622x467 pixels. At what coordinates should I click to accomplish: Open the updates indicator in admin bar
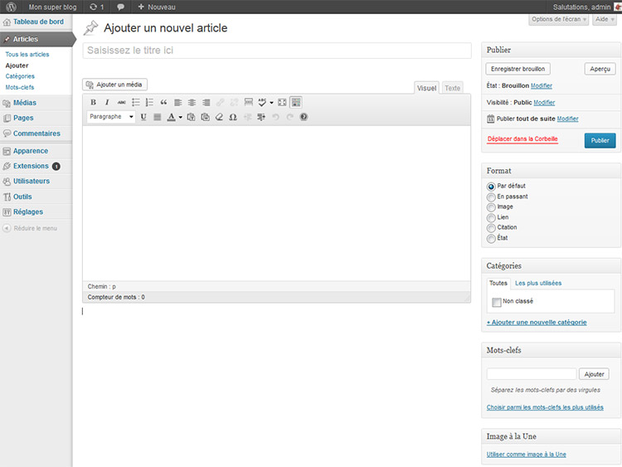97,7
